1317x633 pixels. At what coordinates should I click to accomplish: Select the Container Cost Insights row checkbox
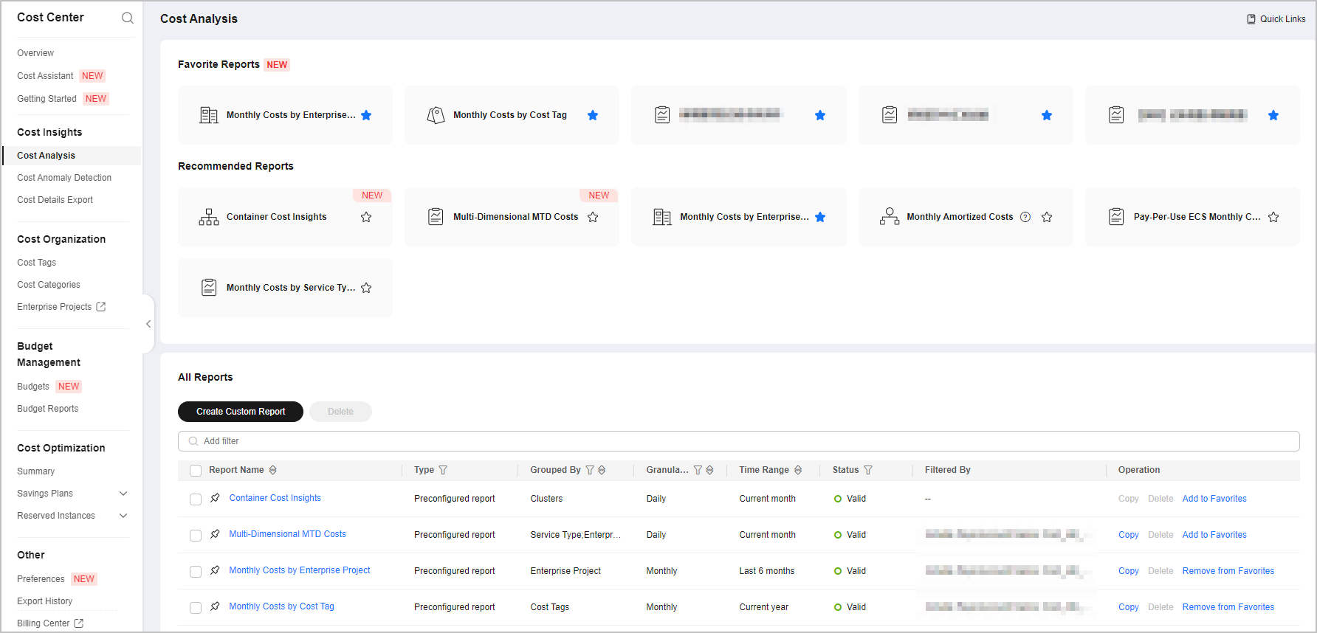[x=196, y=499]
